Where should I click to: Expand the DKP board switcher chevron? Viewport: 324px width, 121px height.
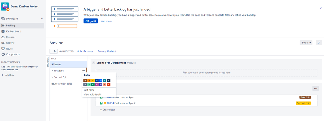pos(42,19)
